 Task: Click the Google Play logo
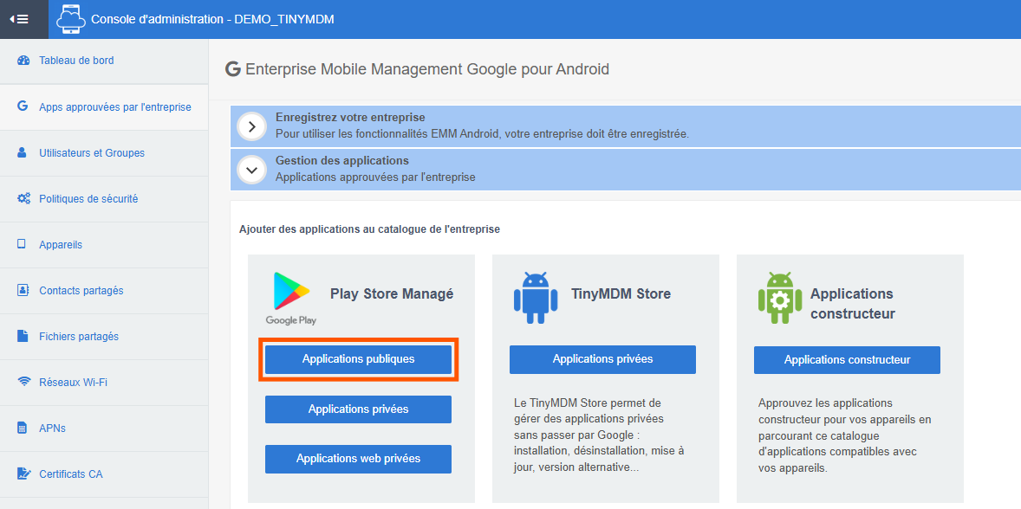pos(291,299)
